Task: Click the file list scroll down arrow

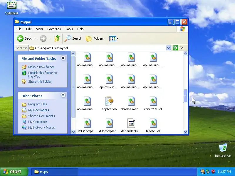Action: point(185,132)
